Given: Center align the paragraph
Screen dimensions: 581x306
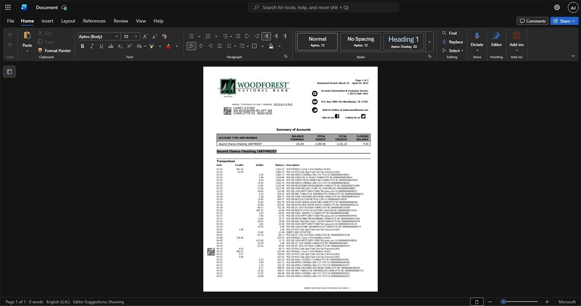Looking at the screenshot, I should pyautogui.click(x=201, y=46).
